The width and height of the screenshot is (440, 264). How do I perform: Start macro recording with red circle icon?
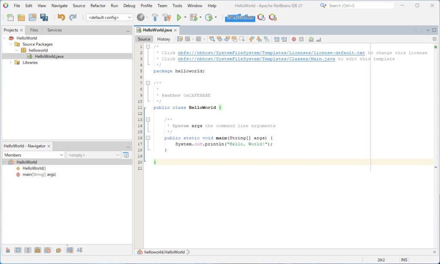294,39
